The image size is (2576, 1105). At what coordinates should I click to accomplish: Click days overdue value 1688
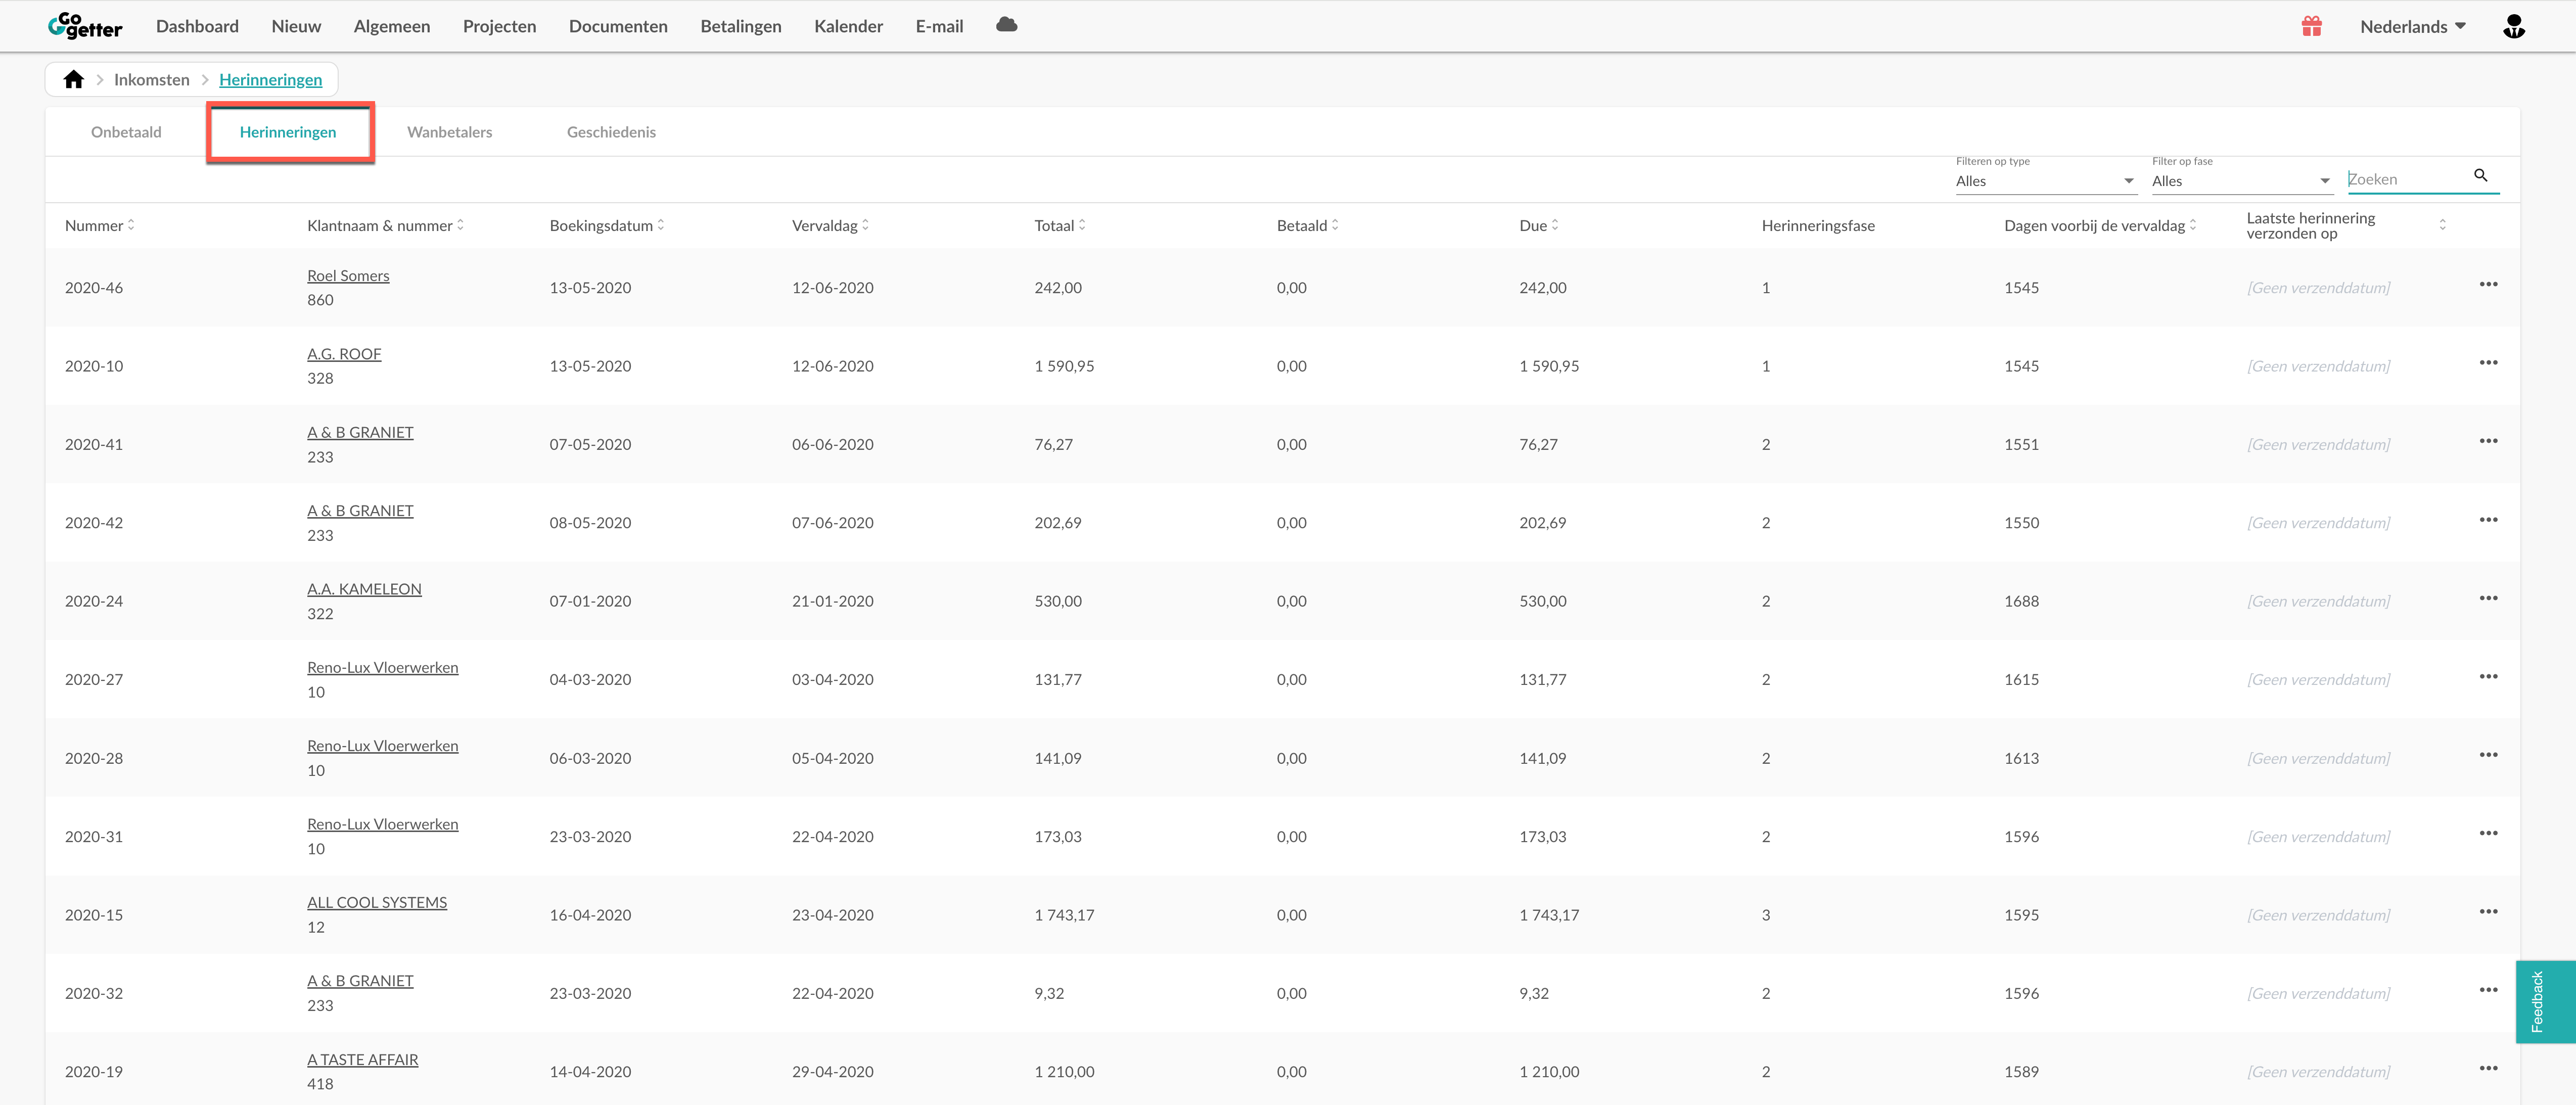tap(2021, 601)
